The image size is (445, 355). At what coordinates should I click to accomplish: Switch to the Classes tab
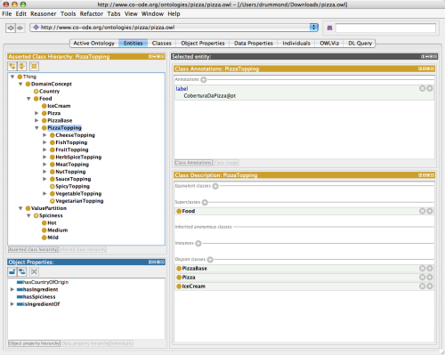tap(162, 44)
